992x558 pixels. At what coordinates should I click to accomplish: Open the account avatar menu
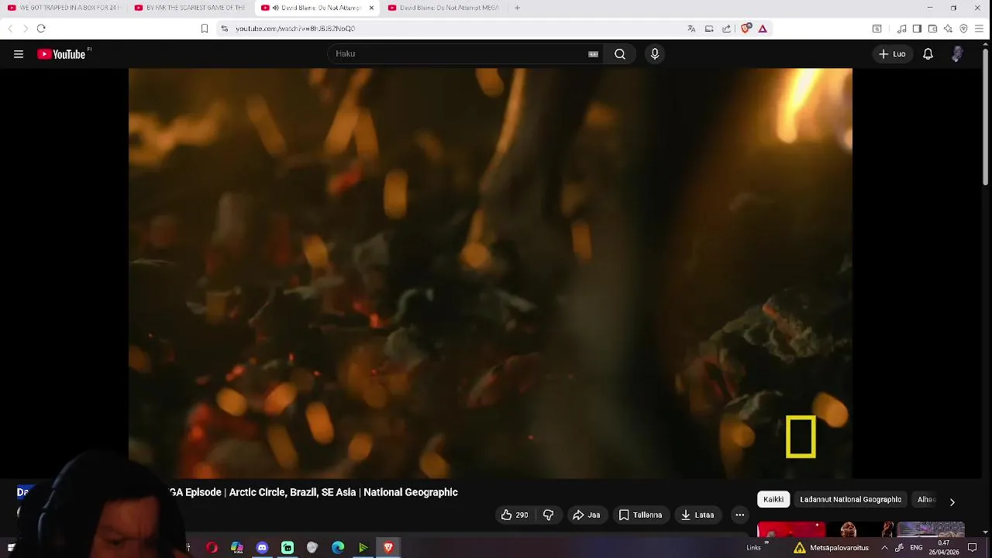point(957,53)
